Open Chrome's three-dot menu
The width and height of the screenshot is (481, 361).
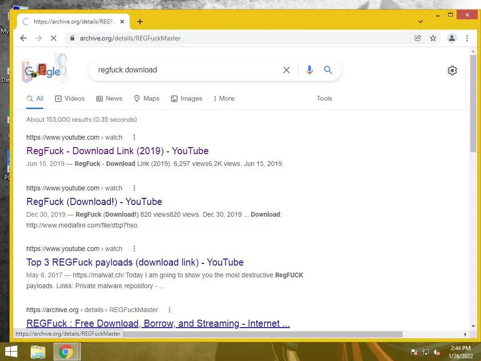pos(467,38)
